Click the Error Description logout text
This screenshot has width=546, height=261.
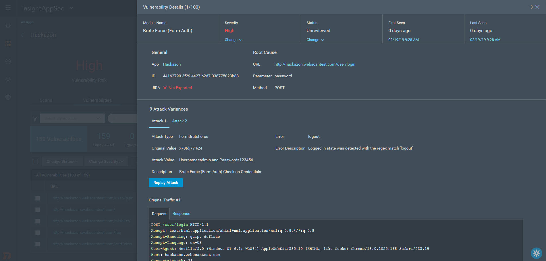(x=360, y=148)
